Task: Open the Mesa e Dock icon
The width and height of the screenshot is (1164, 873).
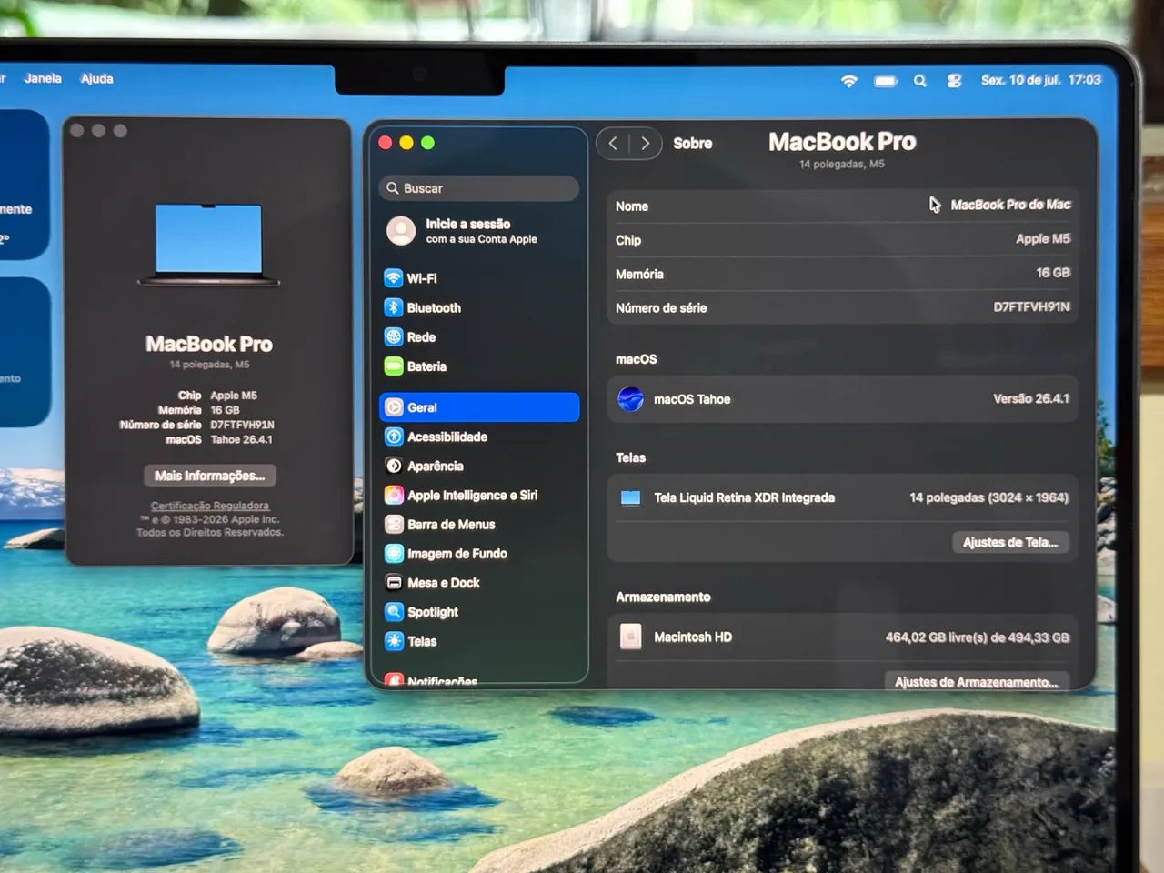Action: pyautogui.click(x=394, y=583)
